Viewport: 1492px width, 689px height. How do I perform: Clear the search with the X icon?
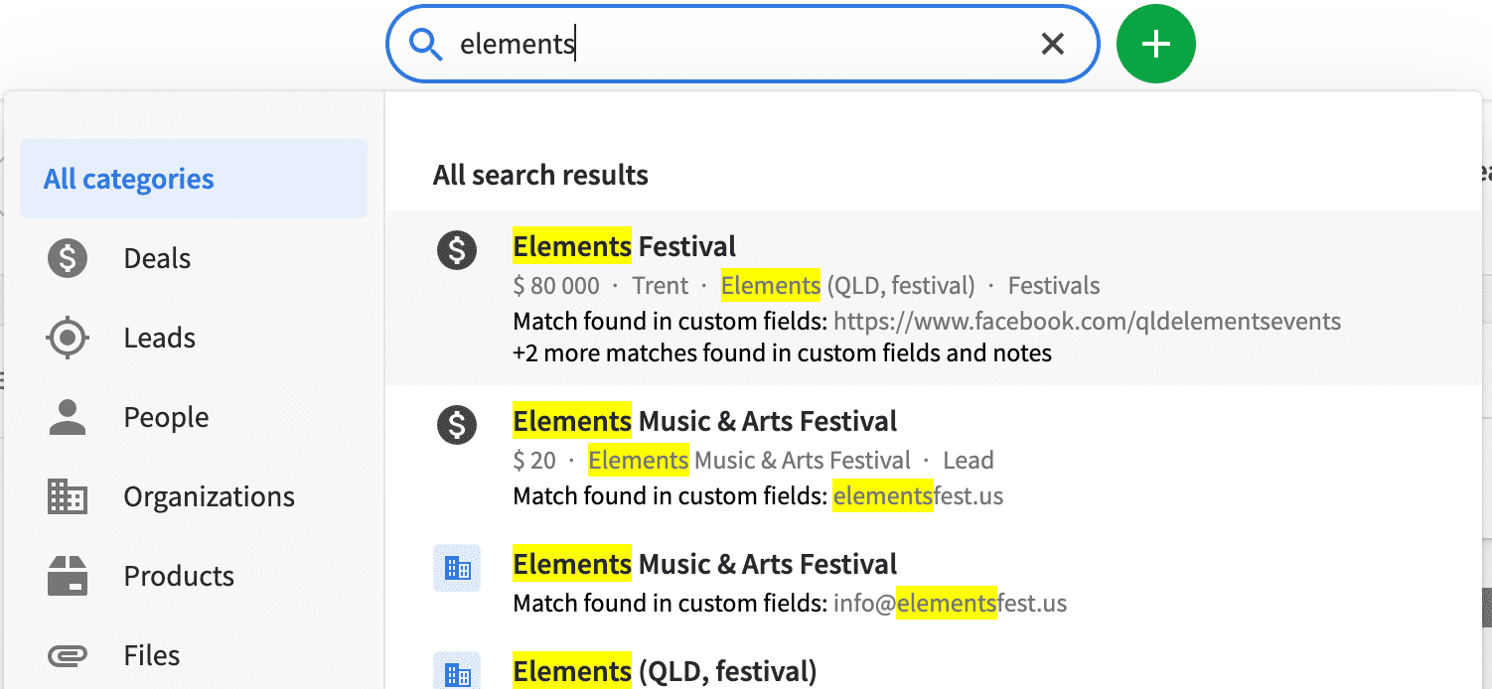(x=1052, y=44)
